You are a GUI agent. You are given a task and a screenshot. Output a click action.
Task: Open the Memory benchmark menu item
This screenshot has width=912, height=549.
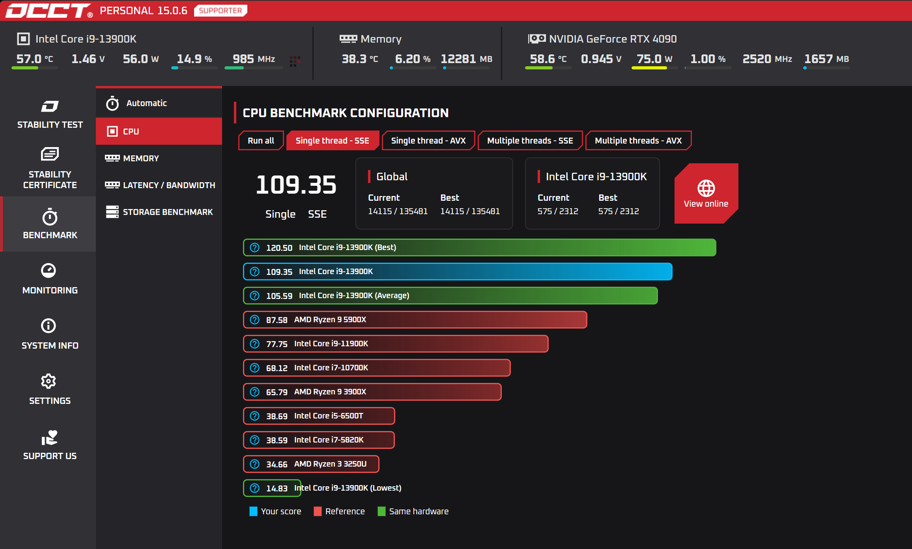pos(141,159)
